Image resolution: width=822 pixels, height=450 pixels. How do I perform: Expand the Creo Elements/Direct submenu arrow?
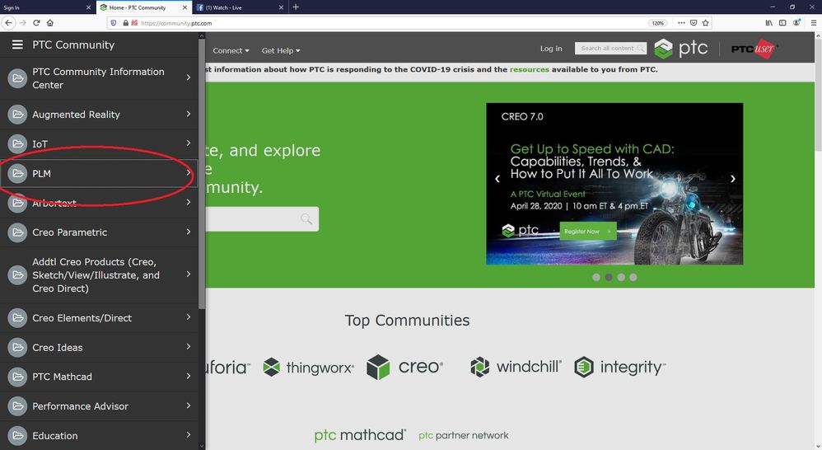coord(189,316)
